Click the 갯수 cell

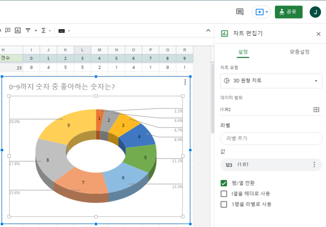tap(11, 58)
